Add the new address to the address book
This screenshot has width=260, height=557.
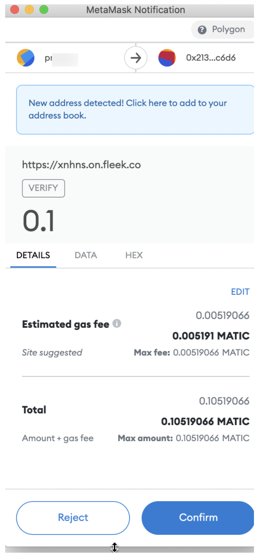point(127,109)
